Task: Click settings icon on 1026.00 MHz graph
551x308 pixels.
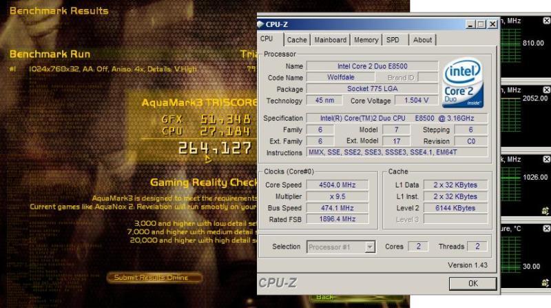Action: (545, 211)
